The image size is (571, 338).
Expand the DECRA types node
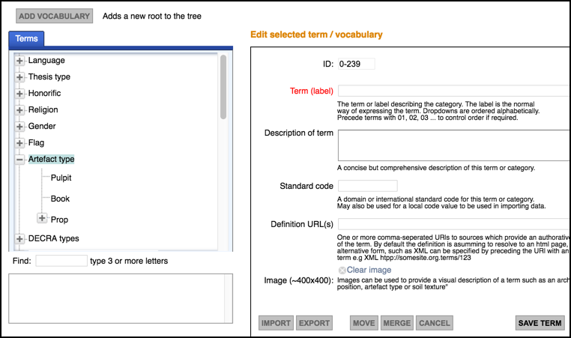19,238
